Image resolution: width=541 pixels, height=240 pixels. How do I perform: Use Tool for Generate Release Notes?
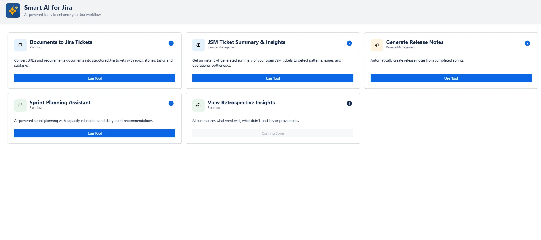tap(451, 78)
